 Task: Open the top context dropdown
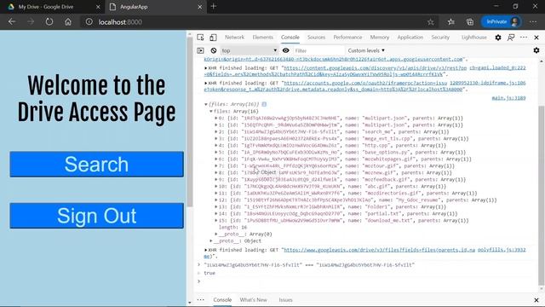pyautogui.click(x=250, y=50)
